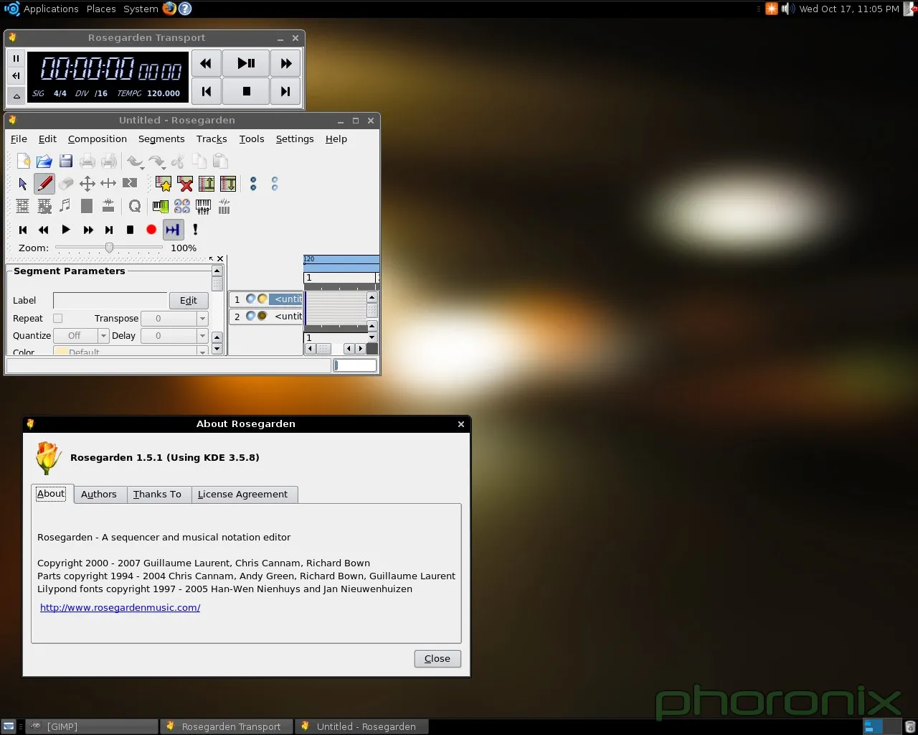Open the rosegardenmusic.com link

click(120, 608)
